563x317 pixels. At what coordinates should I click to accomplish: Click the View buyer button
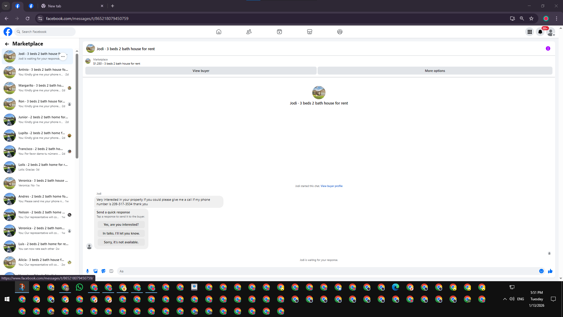pos(201,71)
